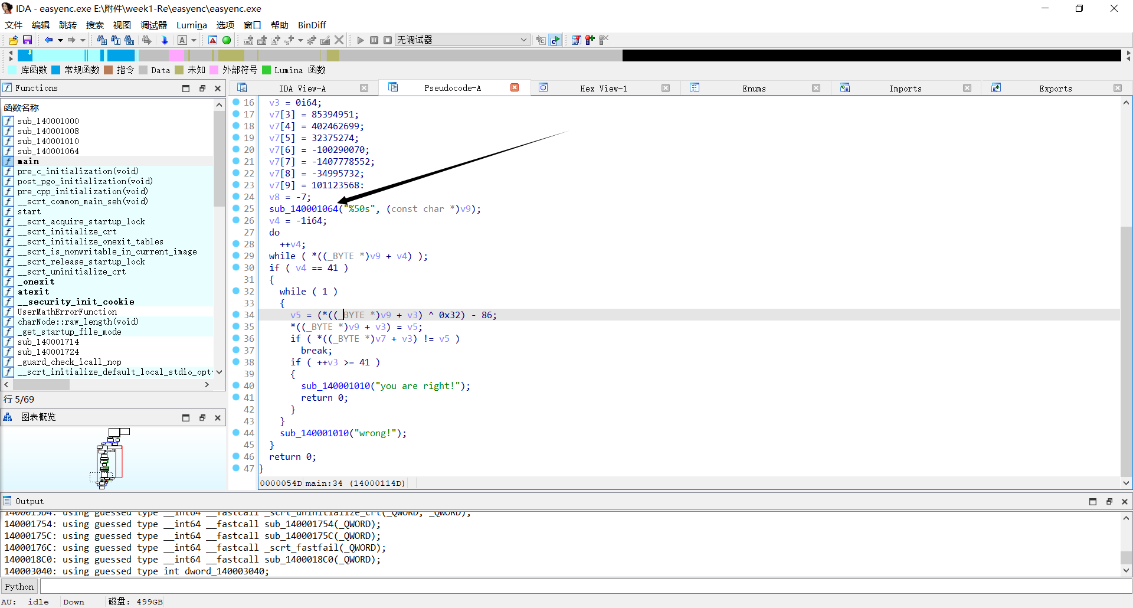This screenshot has width=1133, height=608.
Task: Toggle breakpoint dot on line 36
Action: 236,338
